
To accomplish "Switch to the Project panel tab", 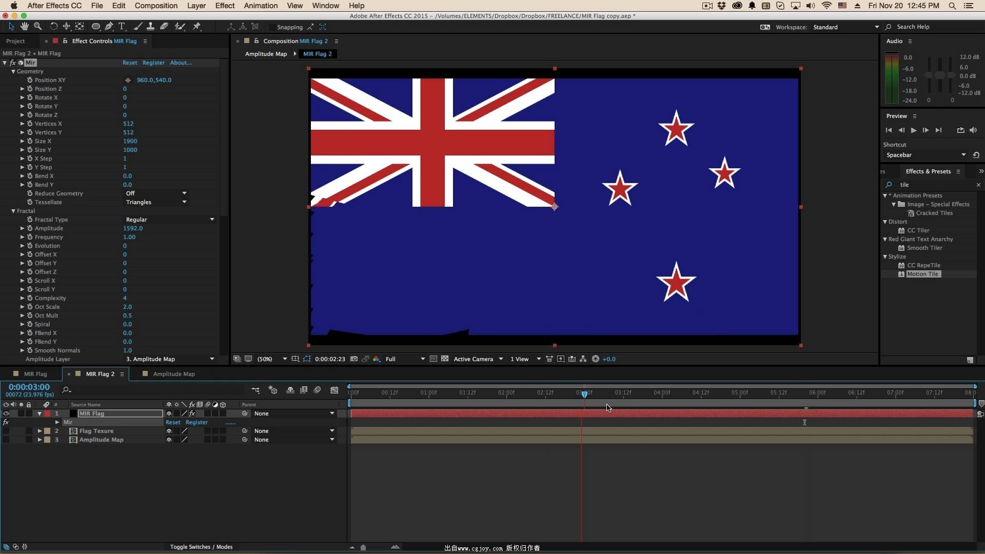I will (15, 41).
